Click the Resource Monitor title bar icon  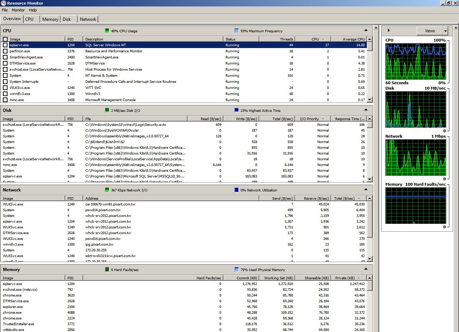coord(4,3)
